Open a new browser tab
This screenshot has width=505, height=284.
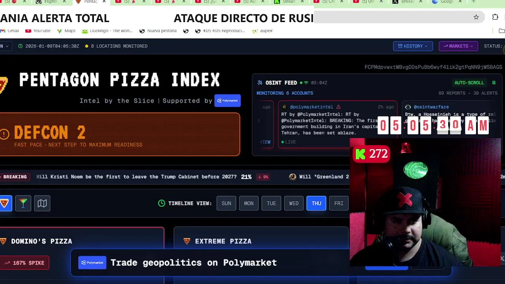tap(473, 2)
